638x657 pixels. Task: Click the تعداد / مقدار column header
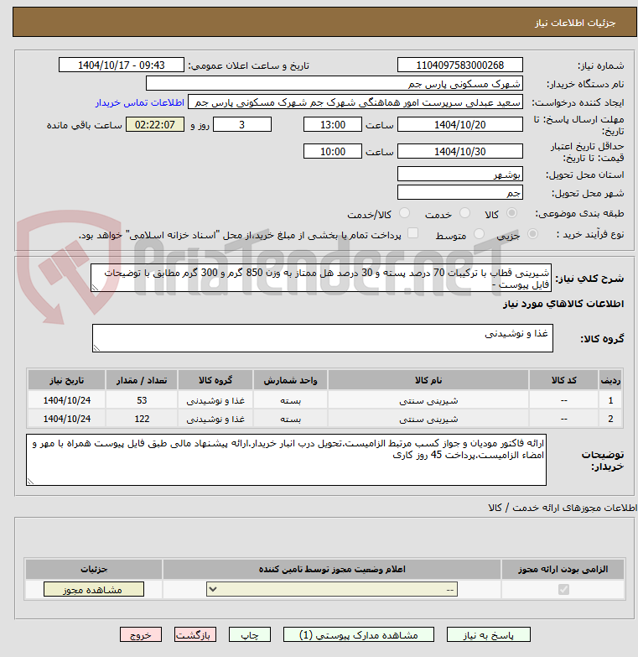pos(142,380)
